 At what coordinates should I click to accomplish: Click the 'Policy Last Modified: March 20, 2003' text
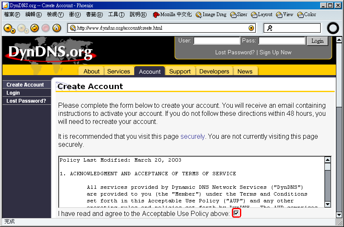(121, 160)
